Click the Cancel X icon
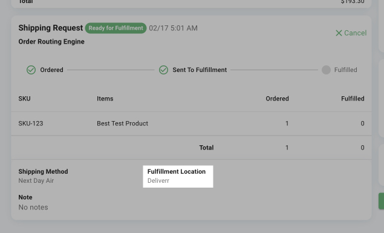 [x=339, y=33]
